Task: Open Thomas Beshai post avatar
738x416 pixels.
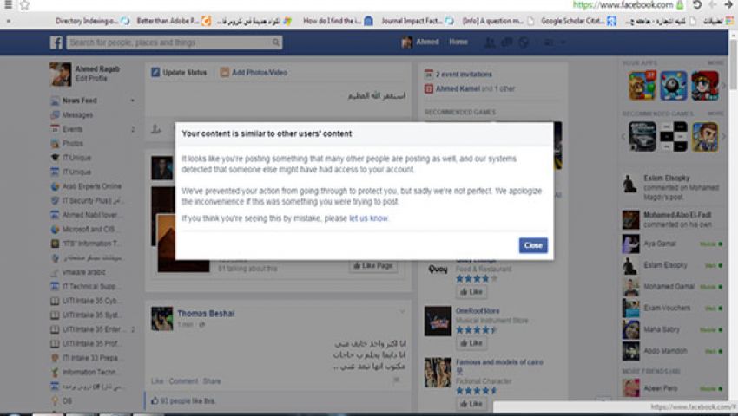Action: pyautogui.click(x=161, y=319)
